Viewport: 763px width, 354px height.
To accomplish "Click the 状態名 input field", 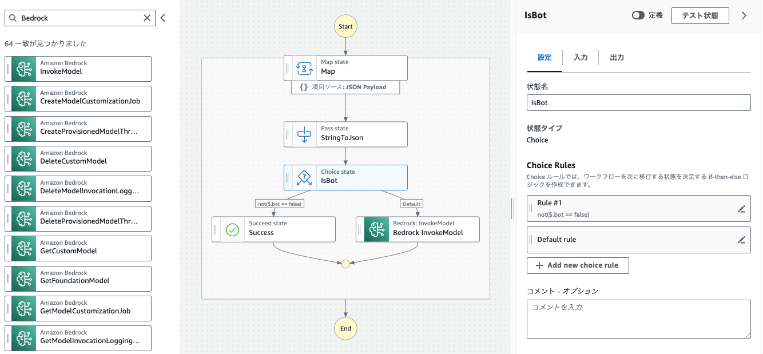I will pyautogui.click(x=638, y=103).
